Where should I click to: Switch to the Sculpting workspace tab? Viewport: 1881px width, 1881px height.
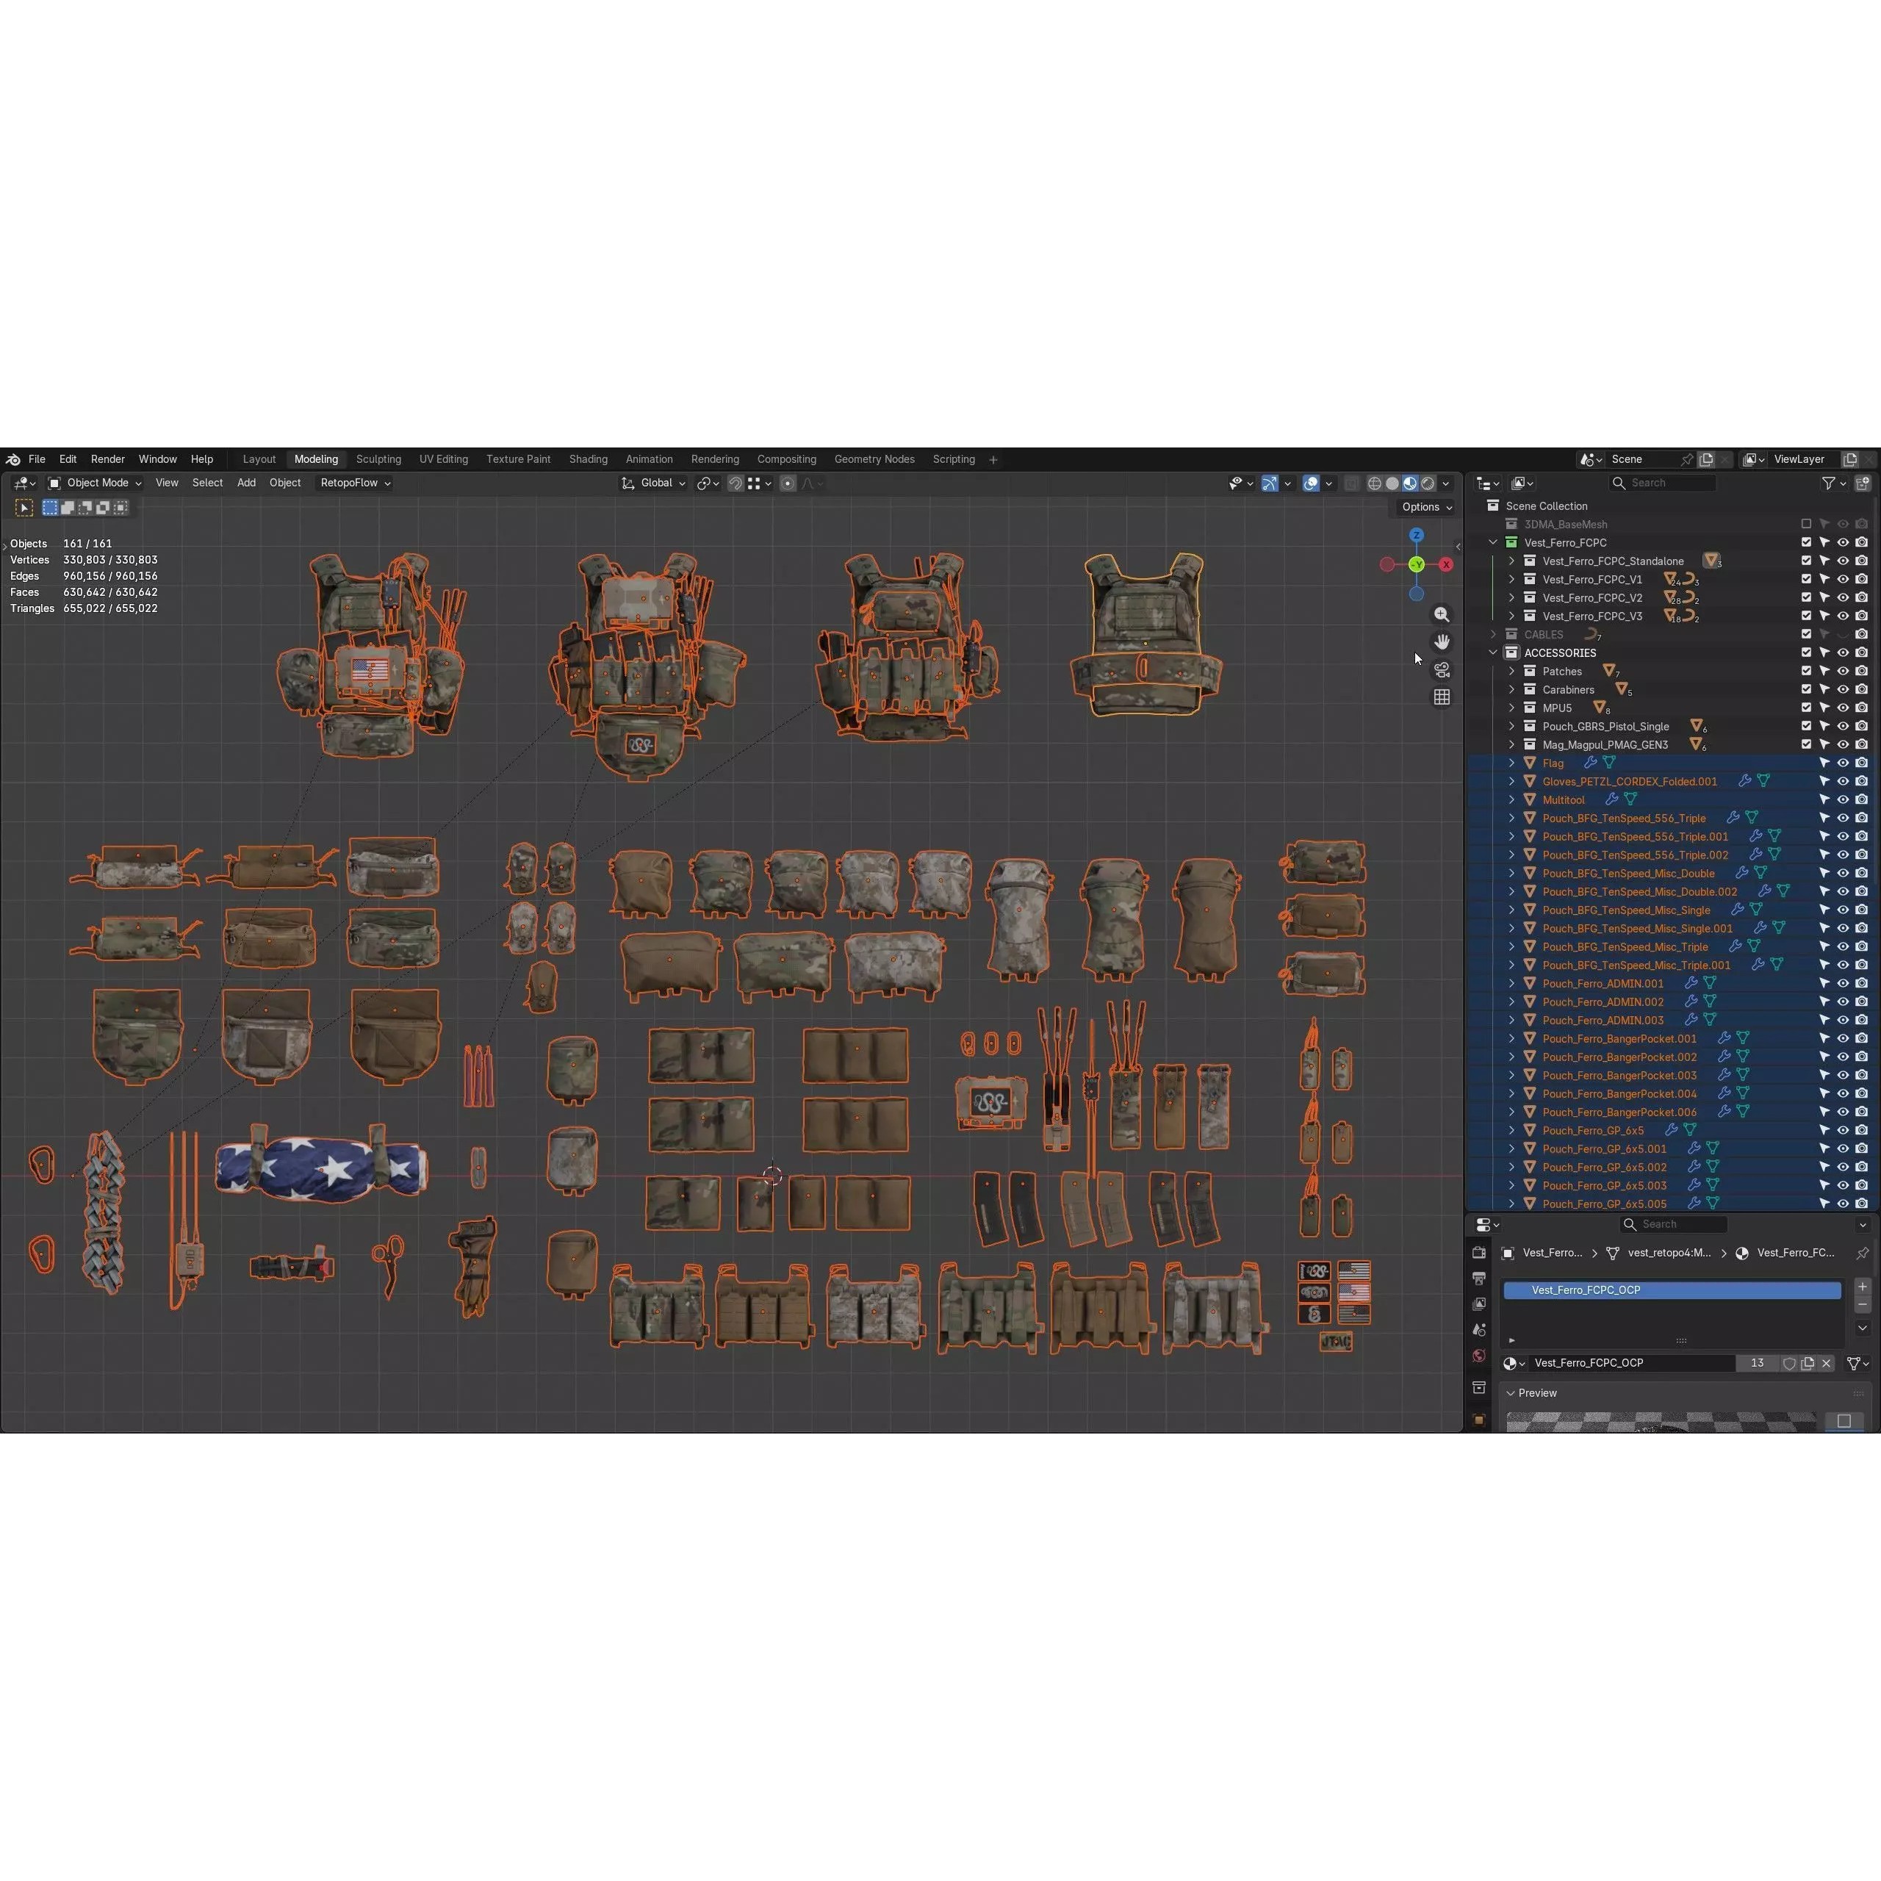pos(378,458)
